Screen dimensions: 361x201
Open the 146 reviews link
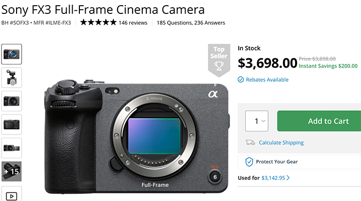point(133,23)
